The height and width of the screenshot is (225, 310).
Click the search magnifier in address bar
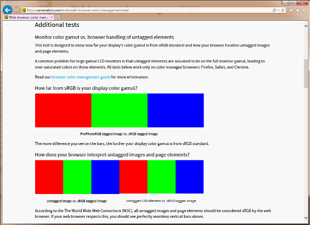tap(274, 10)
